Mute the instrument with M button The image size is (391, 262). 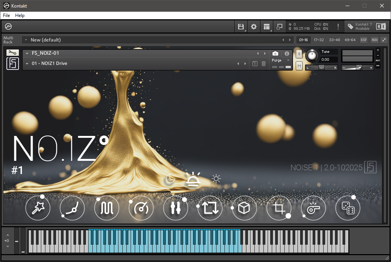[x=299, y=66]
